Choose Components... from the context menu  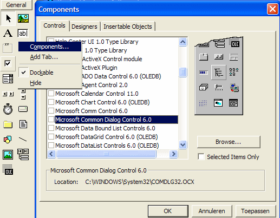(50, 47)
